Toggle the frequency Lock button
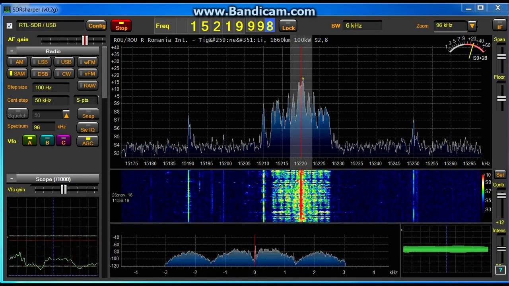 (x=288, y=26)
